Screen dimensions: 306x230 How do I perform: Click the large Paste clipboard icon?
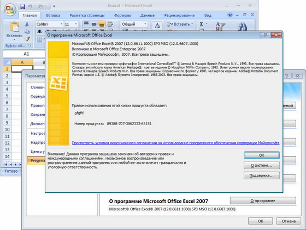[x=14, y=27]
